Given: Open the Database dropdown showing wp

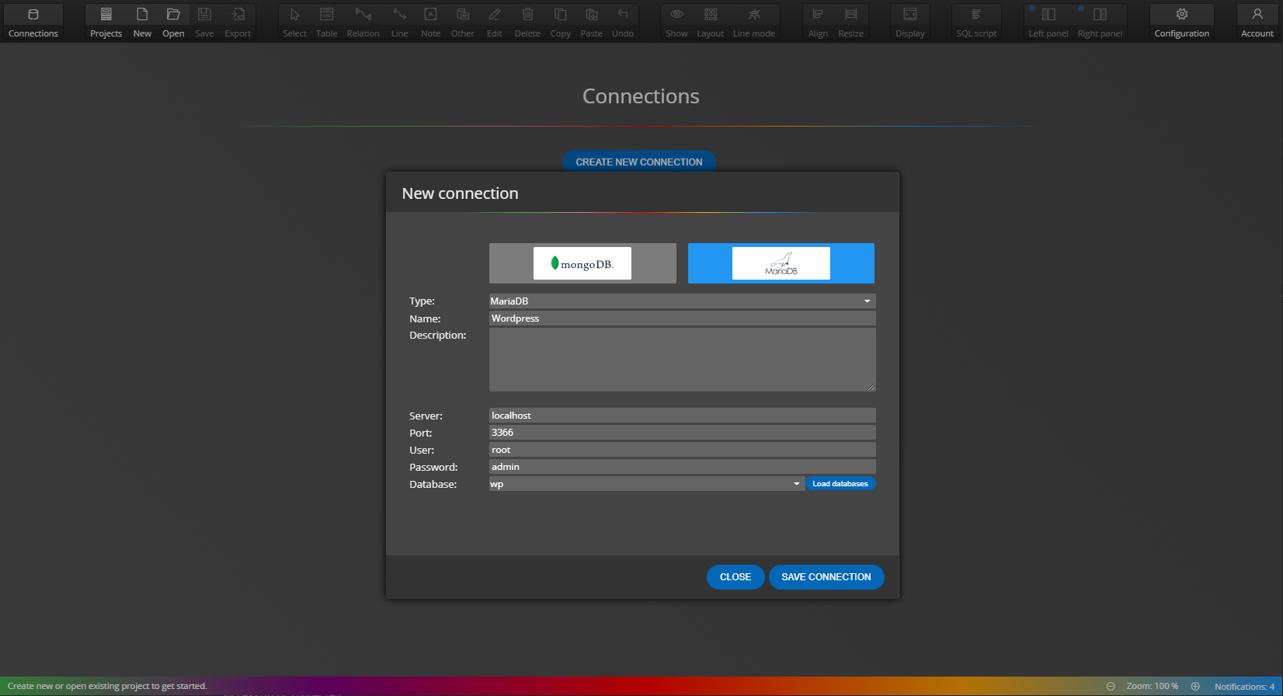Looking at the screenshot, I should pos(646,484).
